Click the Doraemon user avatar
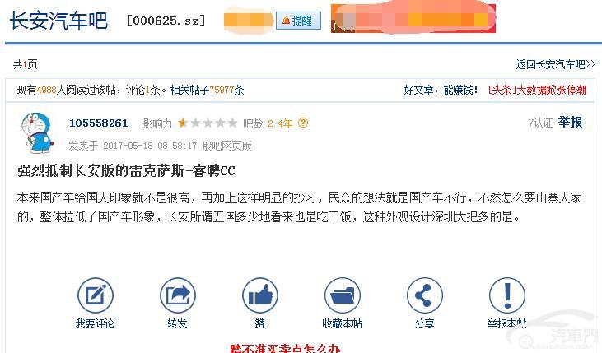 [37, 132]
